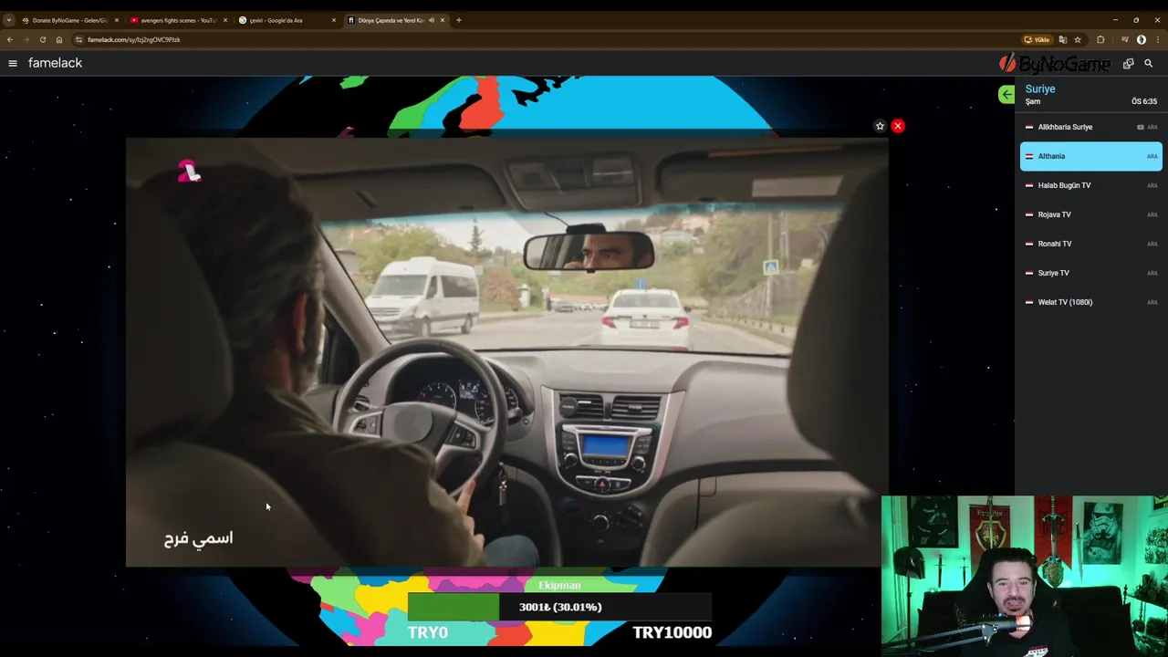Image resolution: width=1168 pixels, height=657 pixels.
Task: Click the Yükle install app button
Action: tap(1038, 39)
